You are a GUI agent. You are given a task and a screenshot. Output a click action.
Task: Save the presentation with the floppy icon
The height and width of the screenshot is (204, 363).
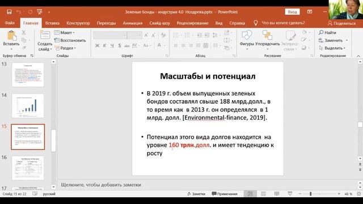(x=9, y=12)
